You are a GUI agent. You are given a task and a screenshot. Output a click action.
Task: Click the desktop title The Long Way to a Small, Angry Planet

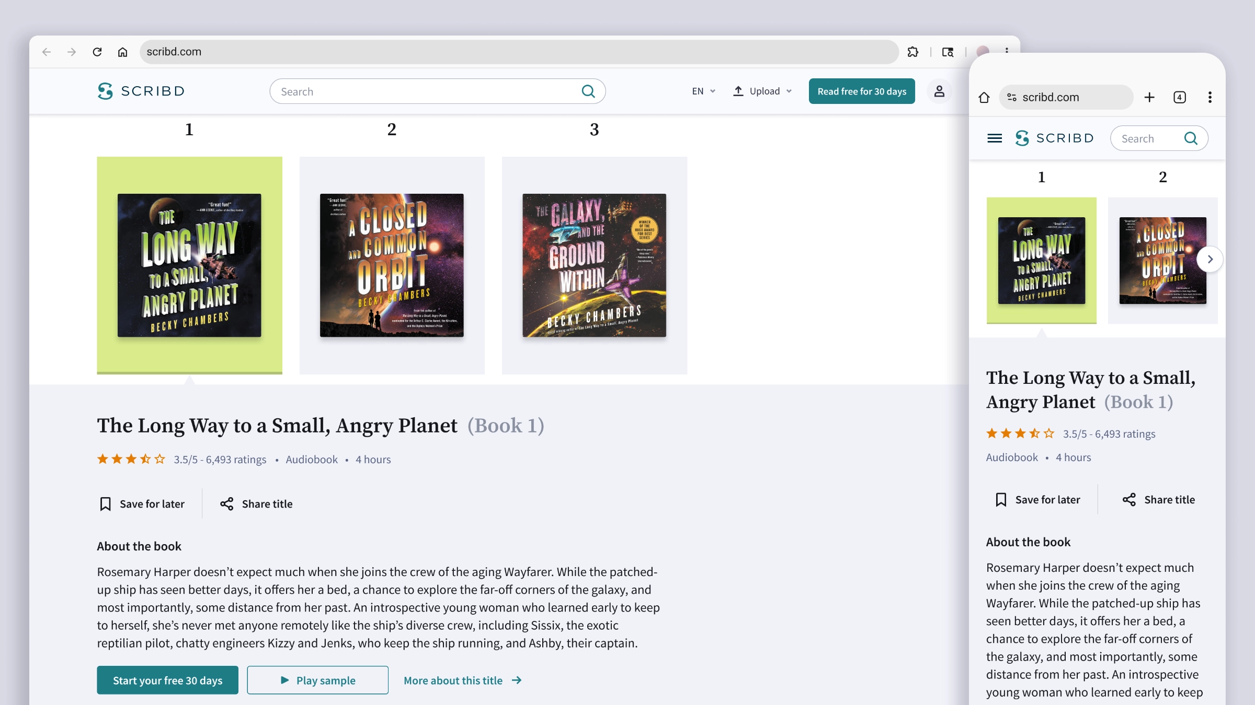point(277,426)
